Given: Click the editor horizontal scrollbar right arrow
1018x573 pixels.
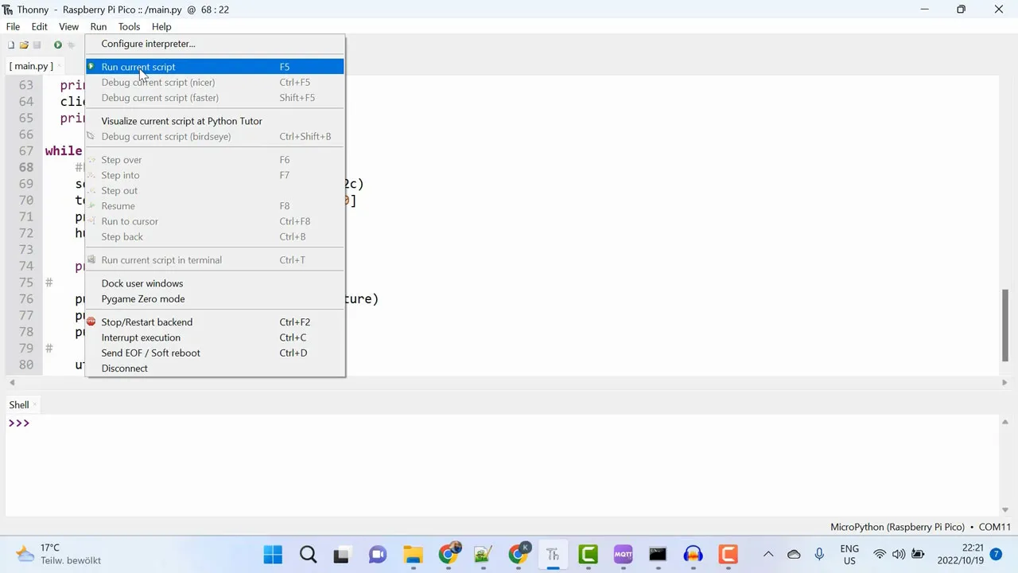Looking at the screenshot, I should [1004, 383].
